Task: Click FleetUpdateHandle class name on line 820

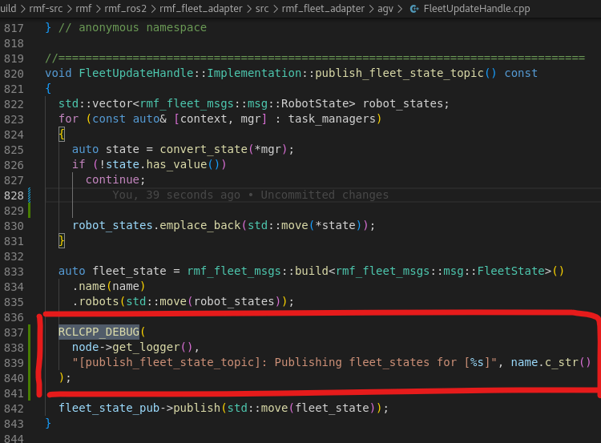Action: (x=136, y=73)
